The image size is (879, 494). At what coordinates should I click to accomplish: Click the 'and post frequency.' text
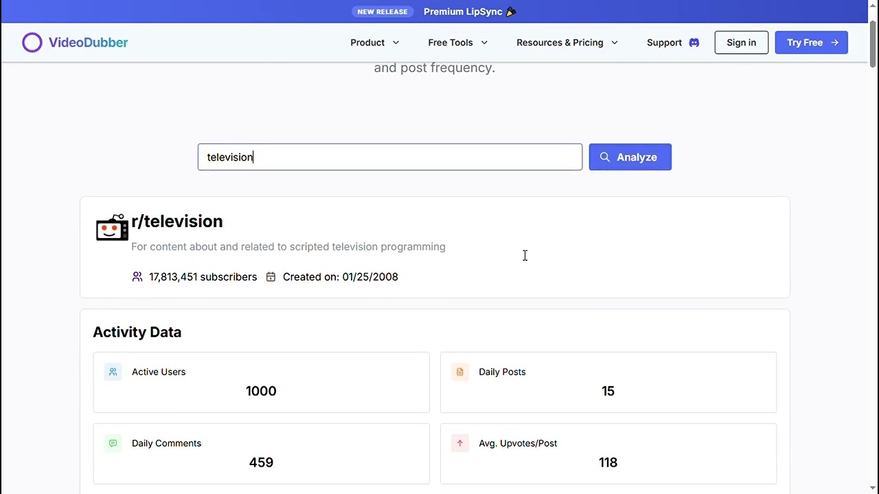pos(435,67)
